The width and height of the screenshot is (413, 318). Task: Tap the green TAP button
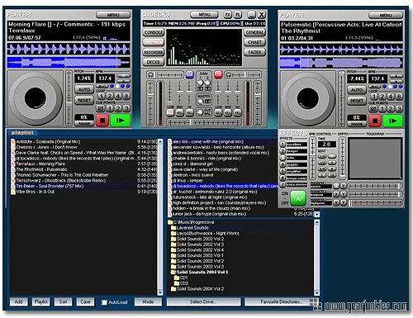coord(298,199)
